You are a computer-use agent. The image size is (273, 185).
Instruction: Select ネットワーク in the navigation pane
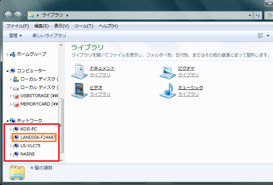(29, 121)
